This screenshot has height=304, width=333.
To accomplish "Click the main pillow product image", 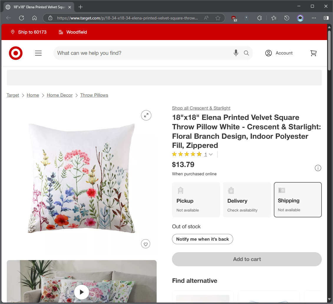I will tap(82, 179).
